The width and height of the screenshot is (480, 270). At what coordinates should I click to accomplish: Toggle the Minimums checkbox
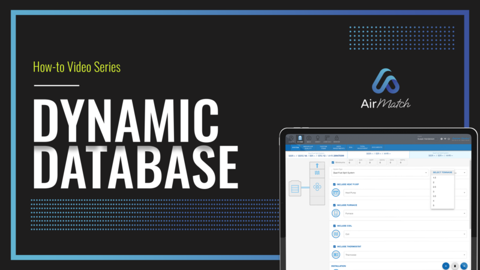pos(333,162)
